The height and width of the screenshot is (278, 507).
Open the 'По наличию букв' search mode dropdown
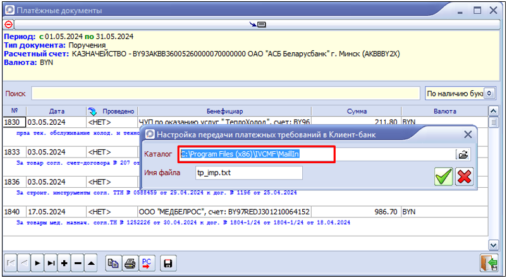[x=489, y=93]
